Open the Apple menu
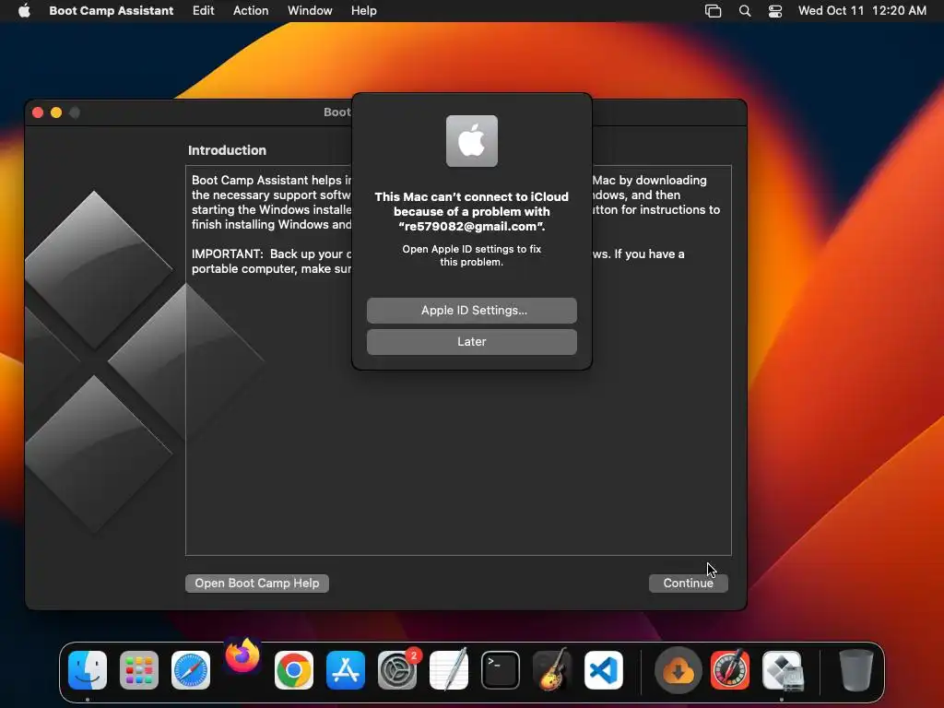The image size is (944, 708). [x=24, y=10]
